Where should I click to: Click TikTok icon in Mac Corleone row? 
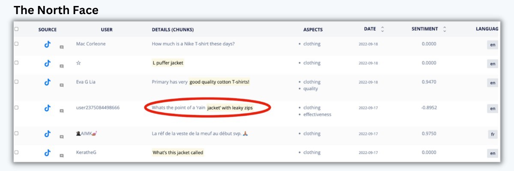tap(48, 44)
